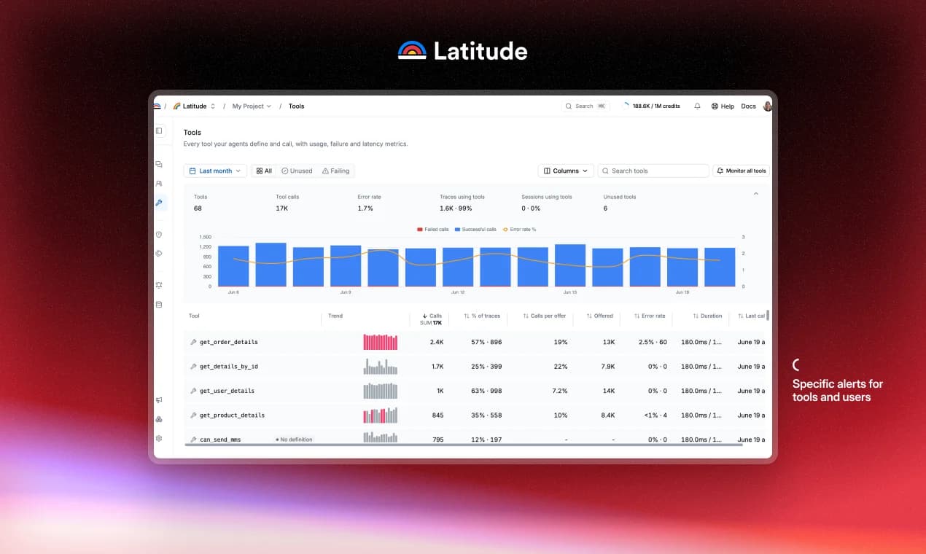926x554 pixels.
Task: Sort by % of traces column
Action: pyautogui.click(x=482, y=316)
